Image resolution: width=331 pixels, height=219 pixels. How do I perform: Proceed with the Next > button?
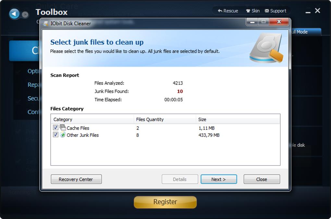click(219, 179)
